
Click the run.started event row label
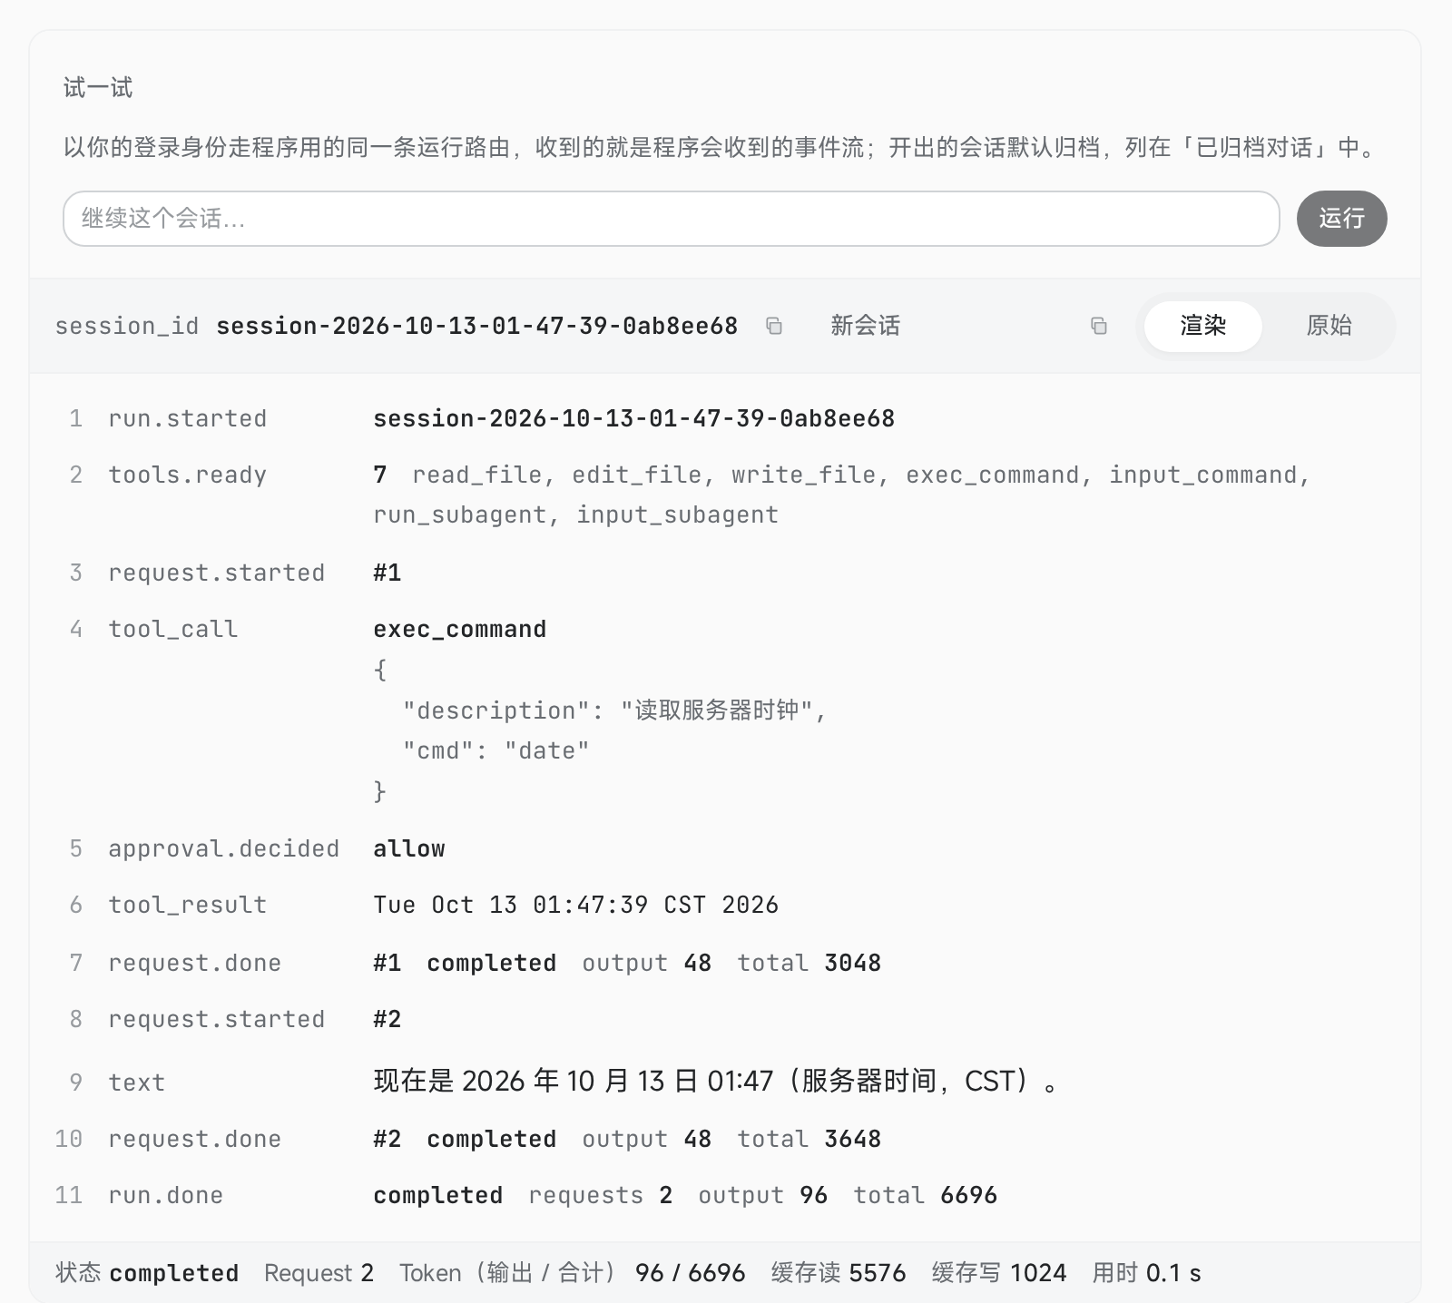pyautogui.click(x=187, y=418)
